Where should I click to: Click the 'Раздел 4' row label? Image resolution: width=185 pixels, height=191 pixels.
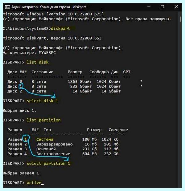point(17,154)
